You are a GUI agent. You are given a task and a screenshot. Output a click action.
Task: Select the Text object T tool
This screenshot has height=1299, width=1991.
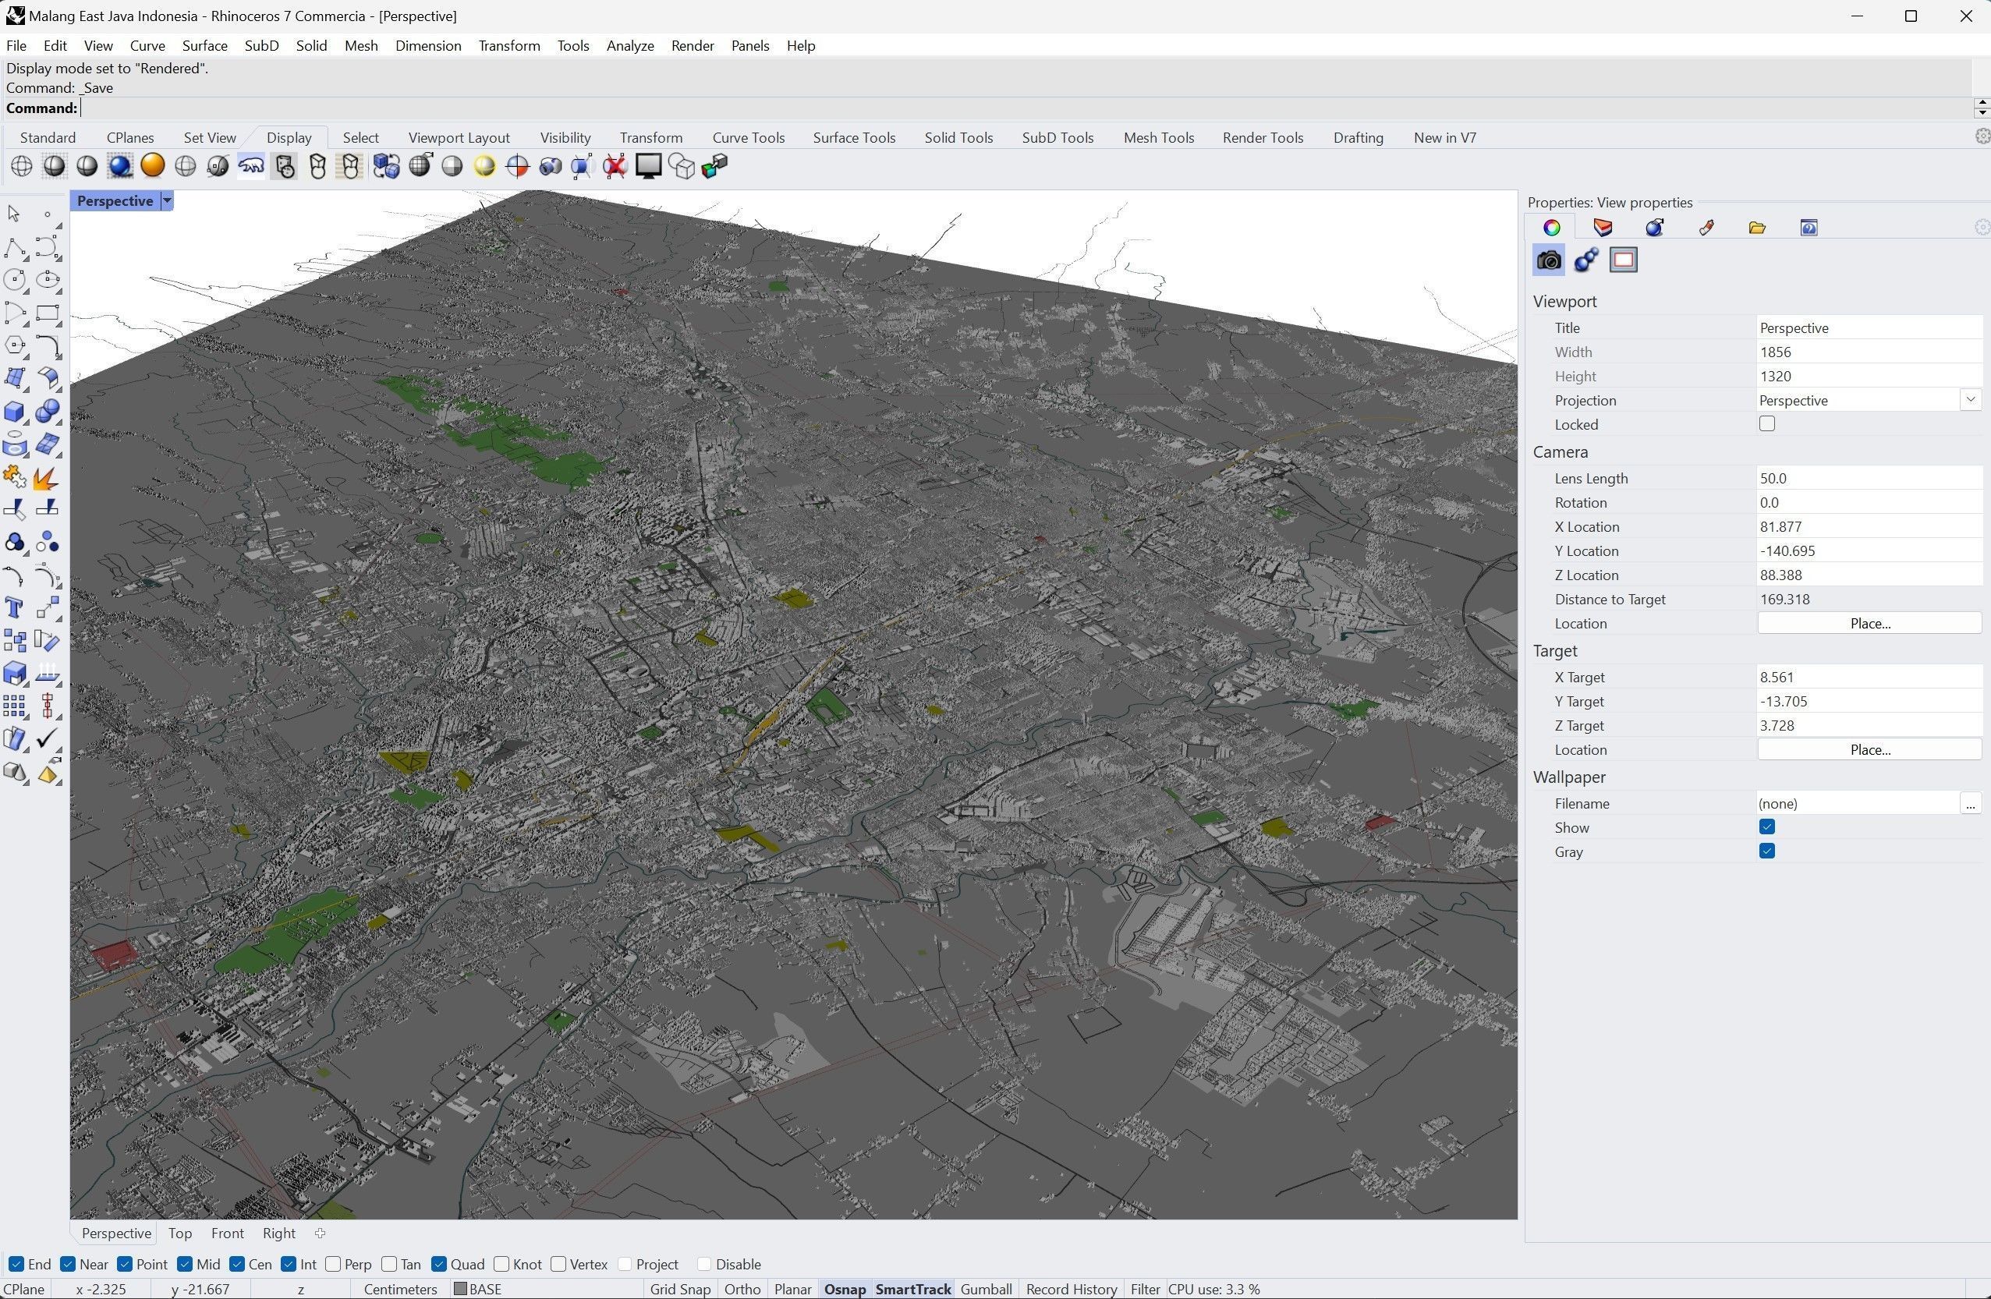pyautogui.click(x=14, y=608)
